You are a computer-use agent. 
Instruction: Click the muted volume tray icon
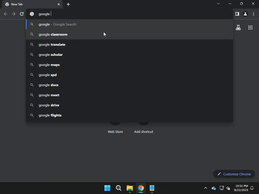(x=228, y=188)
